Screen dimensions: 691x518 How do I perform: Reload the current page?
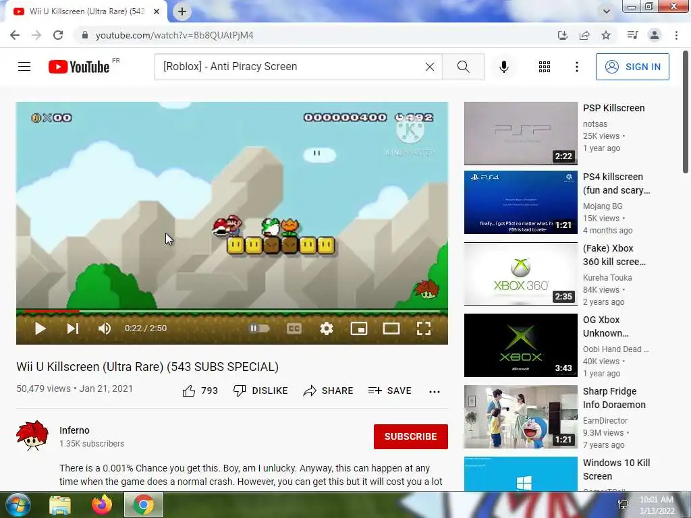point(58,35)
